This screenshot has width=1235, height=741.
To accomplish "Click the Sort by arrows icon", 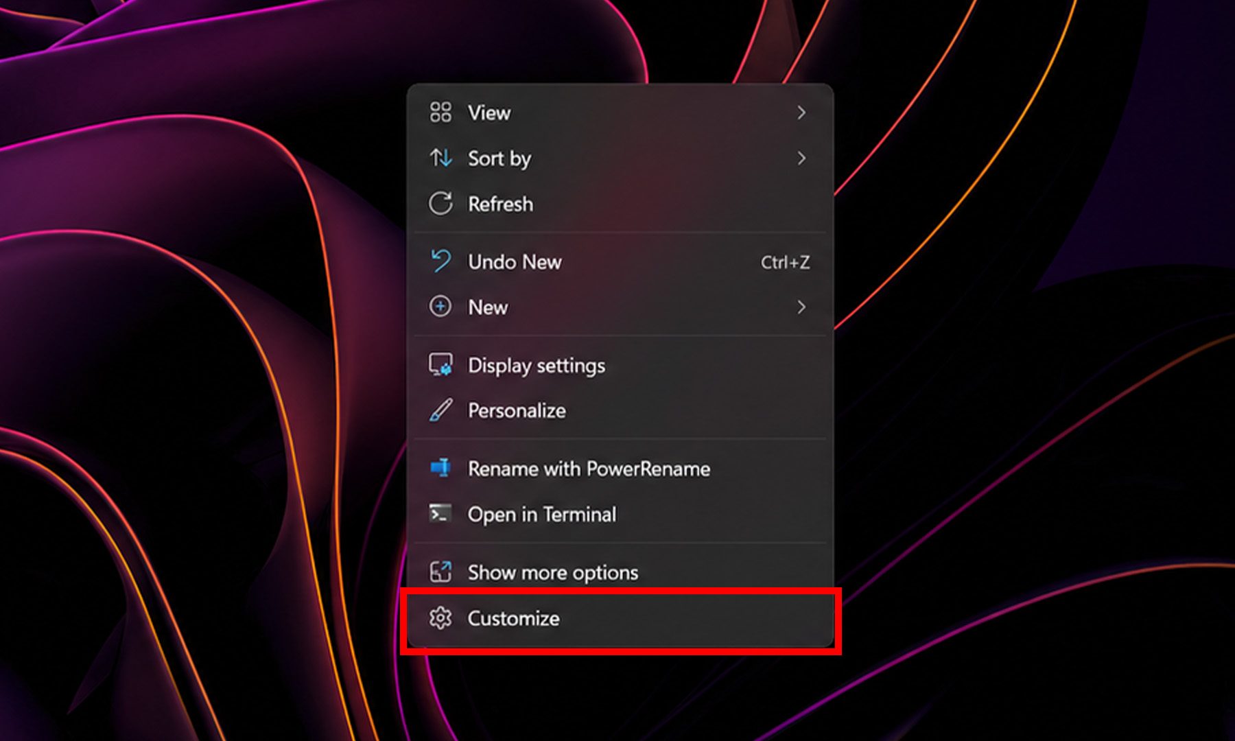I will tap(440, 158).
